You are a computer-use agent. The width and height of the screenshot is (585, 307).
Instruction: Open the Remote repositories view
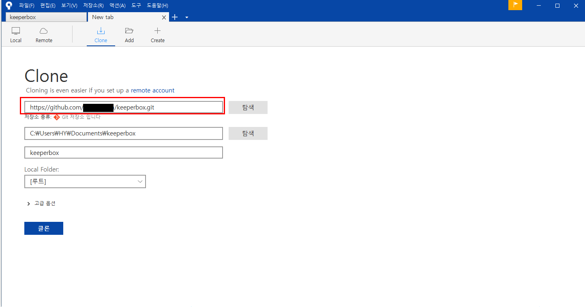point(44,35)
